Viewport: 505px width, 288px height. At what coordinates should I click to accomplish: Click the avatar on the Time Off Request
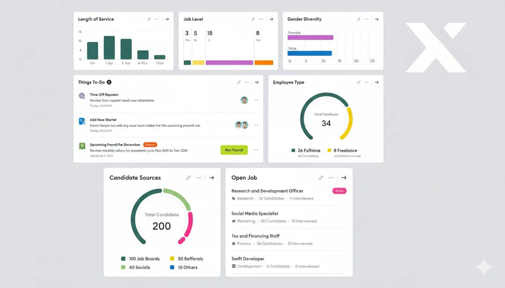pyautogui.click(x=245, y=100)
